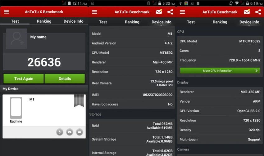Select Test tab in left screen
This screenshot has width=264, height=156.
[x=15, y=21]
